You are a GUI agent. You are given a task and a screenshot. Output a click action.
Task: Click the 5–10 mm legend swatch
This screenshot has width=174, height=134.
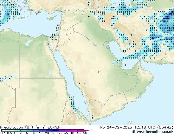[x=30, y=130]
